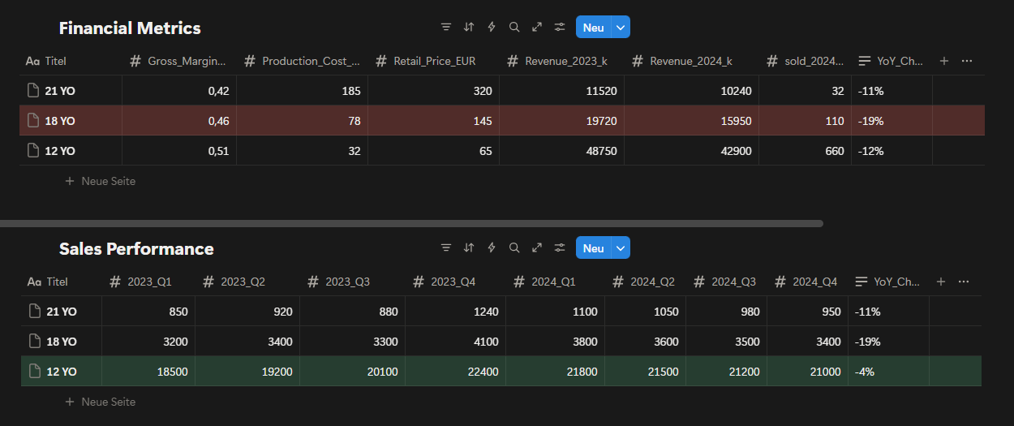Open Revenue_2024_k column header menu
This screenshot has height=426, width=1014.
tap(690, 61)
